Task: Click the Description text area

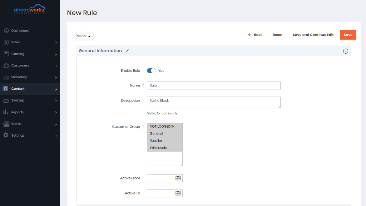Action: (214, 102)
